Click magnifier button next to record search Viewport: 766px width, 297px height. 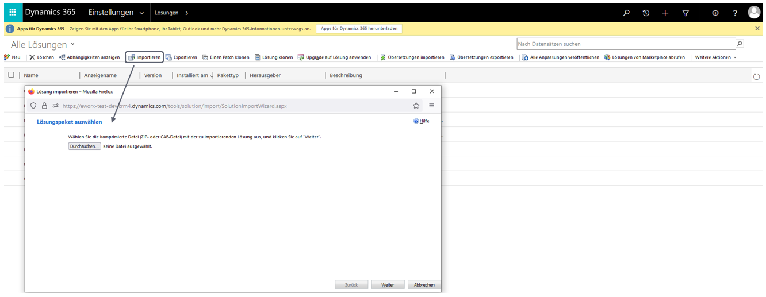click(740, 44)
